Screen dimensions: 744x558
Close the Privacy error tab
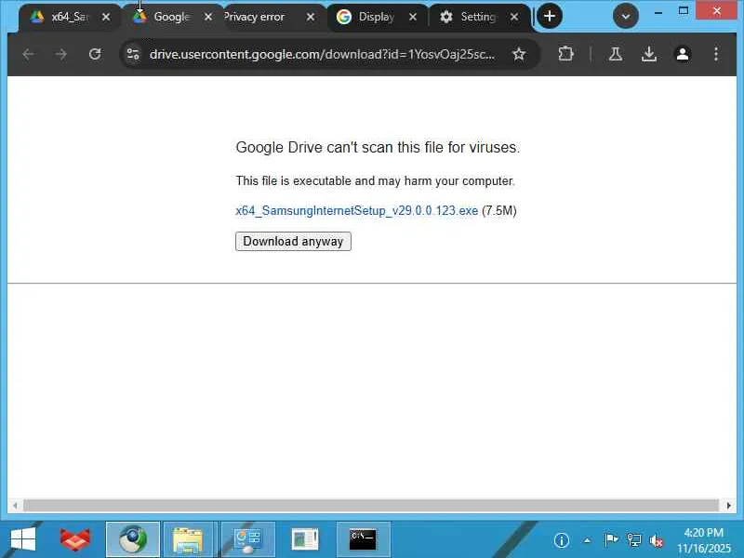click(x=311, y=17)
